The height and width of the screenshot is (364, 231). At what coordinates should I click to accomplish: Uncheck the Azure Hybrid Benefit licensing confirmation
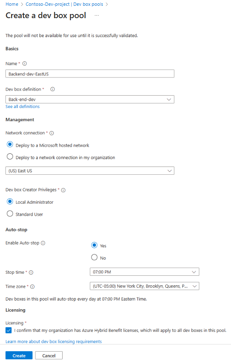pos(9,330)
